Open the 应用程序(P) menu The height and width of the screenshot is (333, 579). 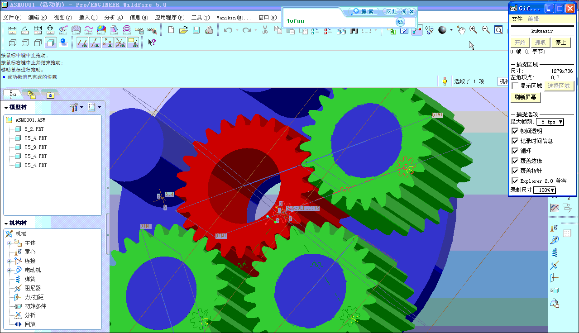click(170, 18)
